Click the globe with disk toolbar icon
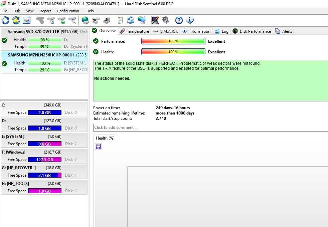This screenshot has width=328, height=227. (x=86, y=20)
